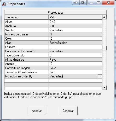116x121 pixels.
Task: Click the empty Formato value field
Action: (76, 47)
